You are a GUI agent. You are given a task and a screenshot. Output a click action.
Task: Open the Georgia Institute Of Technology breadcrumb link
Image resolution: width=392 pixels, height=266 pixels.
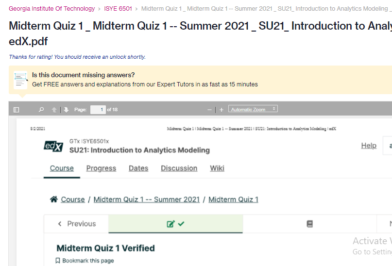point(52,8)
